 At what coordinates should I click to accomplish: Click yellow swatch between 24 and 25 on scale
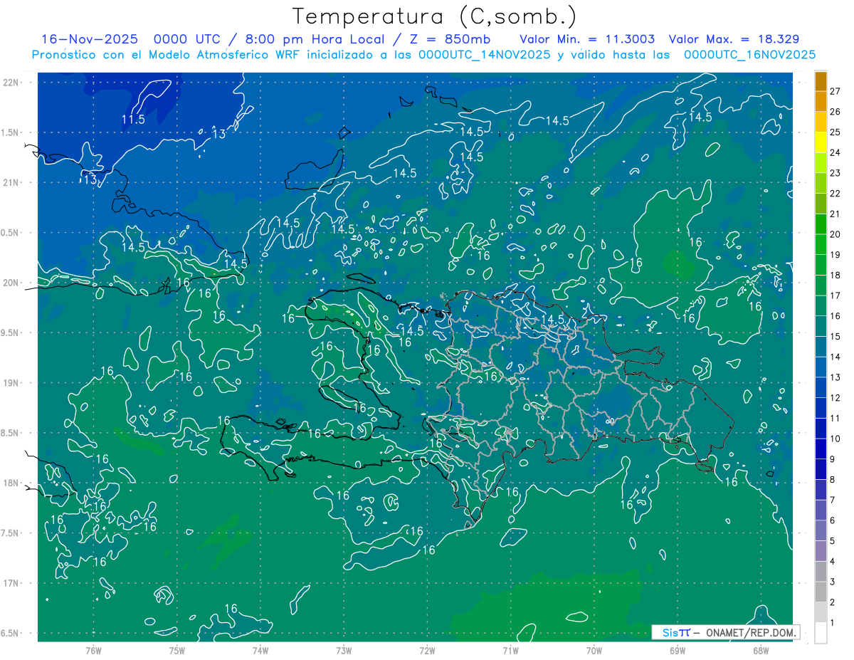[x=821, y=142]
